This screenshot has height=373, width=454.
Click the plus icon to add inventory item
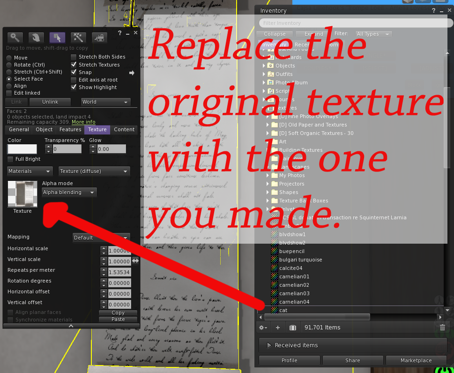(277, 328)
